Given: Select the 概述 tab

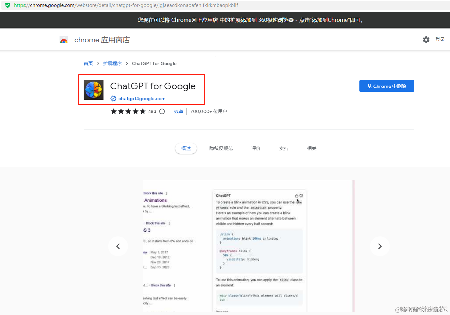Looking at the screenshot, I should [186, 148].
